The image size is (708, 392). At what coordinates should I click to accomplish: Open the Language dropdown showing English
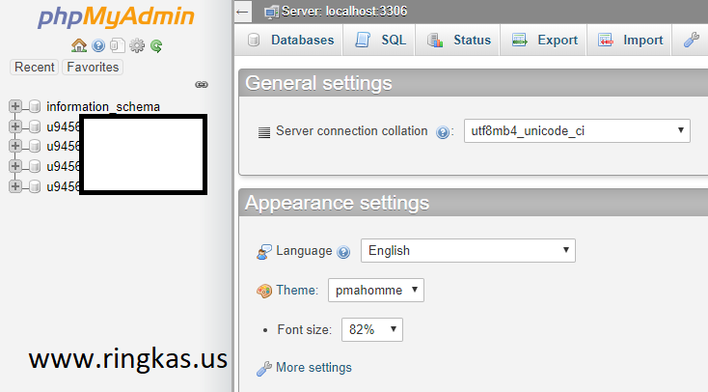click(x=468, y=250)
